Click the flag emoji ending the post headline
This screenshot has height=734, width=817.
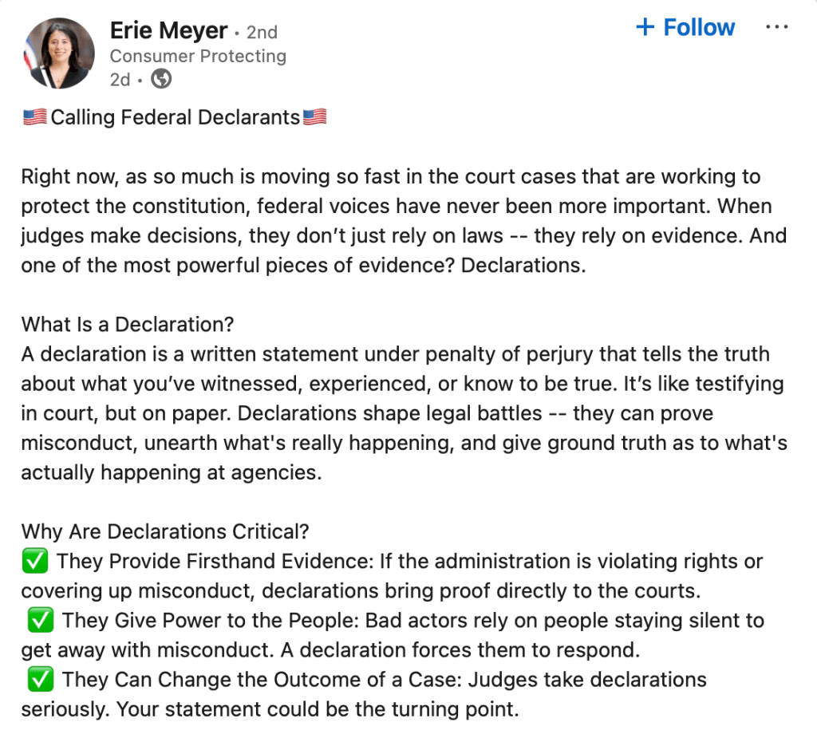pos(314,116)
